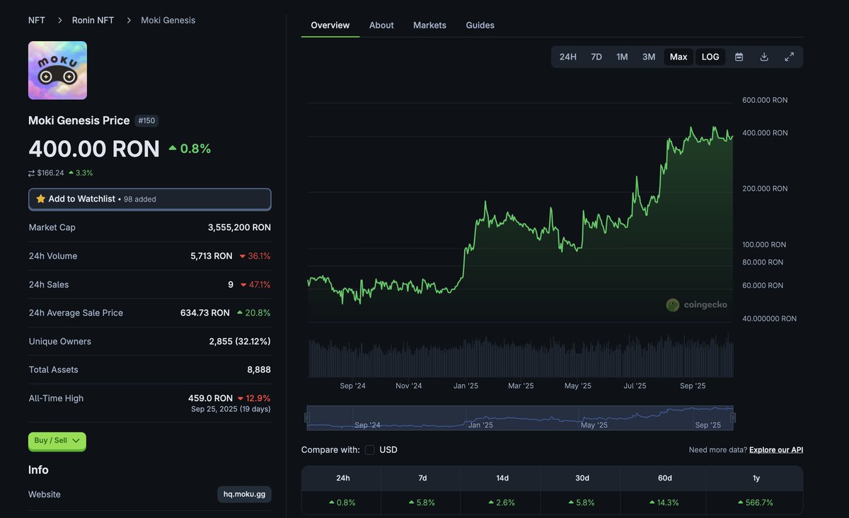The height and width of the screenshot is (518, 849).
Task: Expand the chart to fullscreen
Action: pyautogui.click(x=789, y=57)
